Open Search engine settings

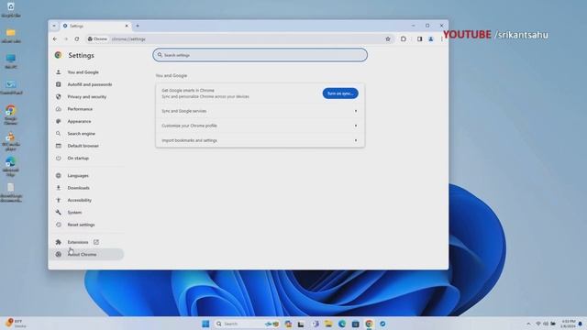(x=82, y=134)
